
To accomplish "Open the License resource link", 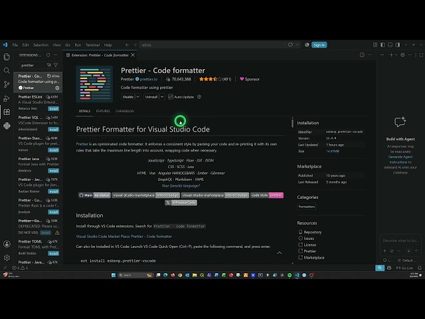I will (310, 245).
